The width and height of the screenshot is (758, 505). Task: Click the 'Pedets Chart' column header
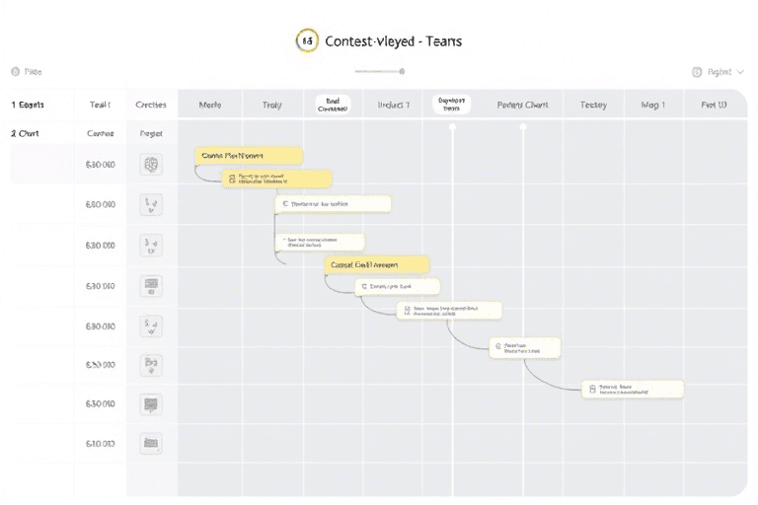pos(522,105)
